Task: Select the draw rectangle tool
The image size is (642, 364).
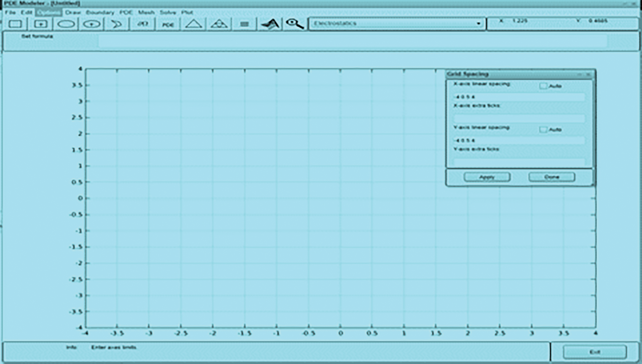Action: pyautogui.click(x=15, y=24)
